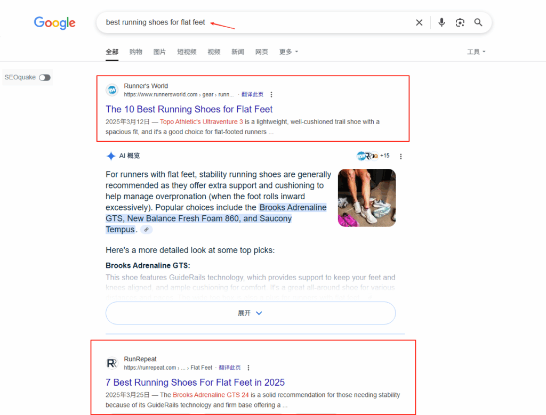Open three-dot menu for Runner's World result

pos(271,95)
